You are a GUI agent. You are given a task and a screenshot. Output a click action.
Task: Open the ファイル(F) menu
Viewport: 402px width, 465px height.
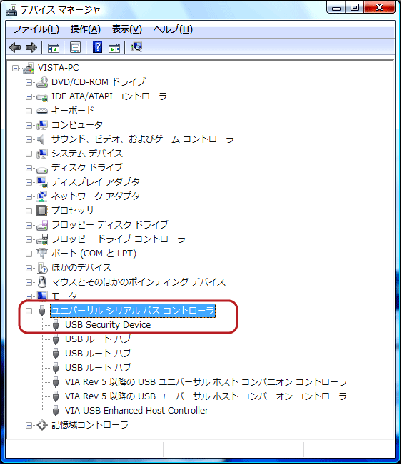pos(36,29)
